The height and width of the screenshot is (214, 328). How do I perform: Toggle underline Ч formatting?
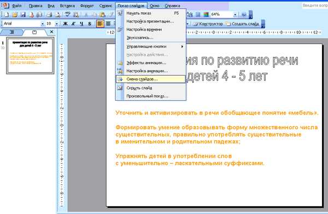click(x=81, y=24)
